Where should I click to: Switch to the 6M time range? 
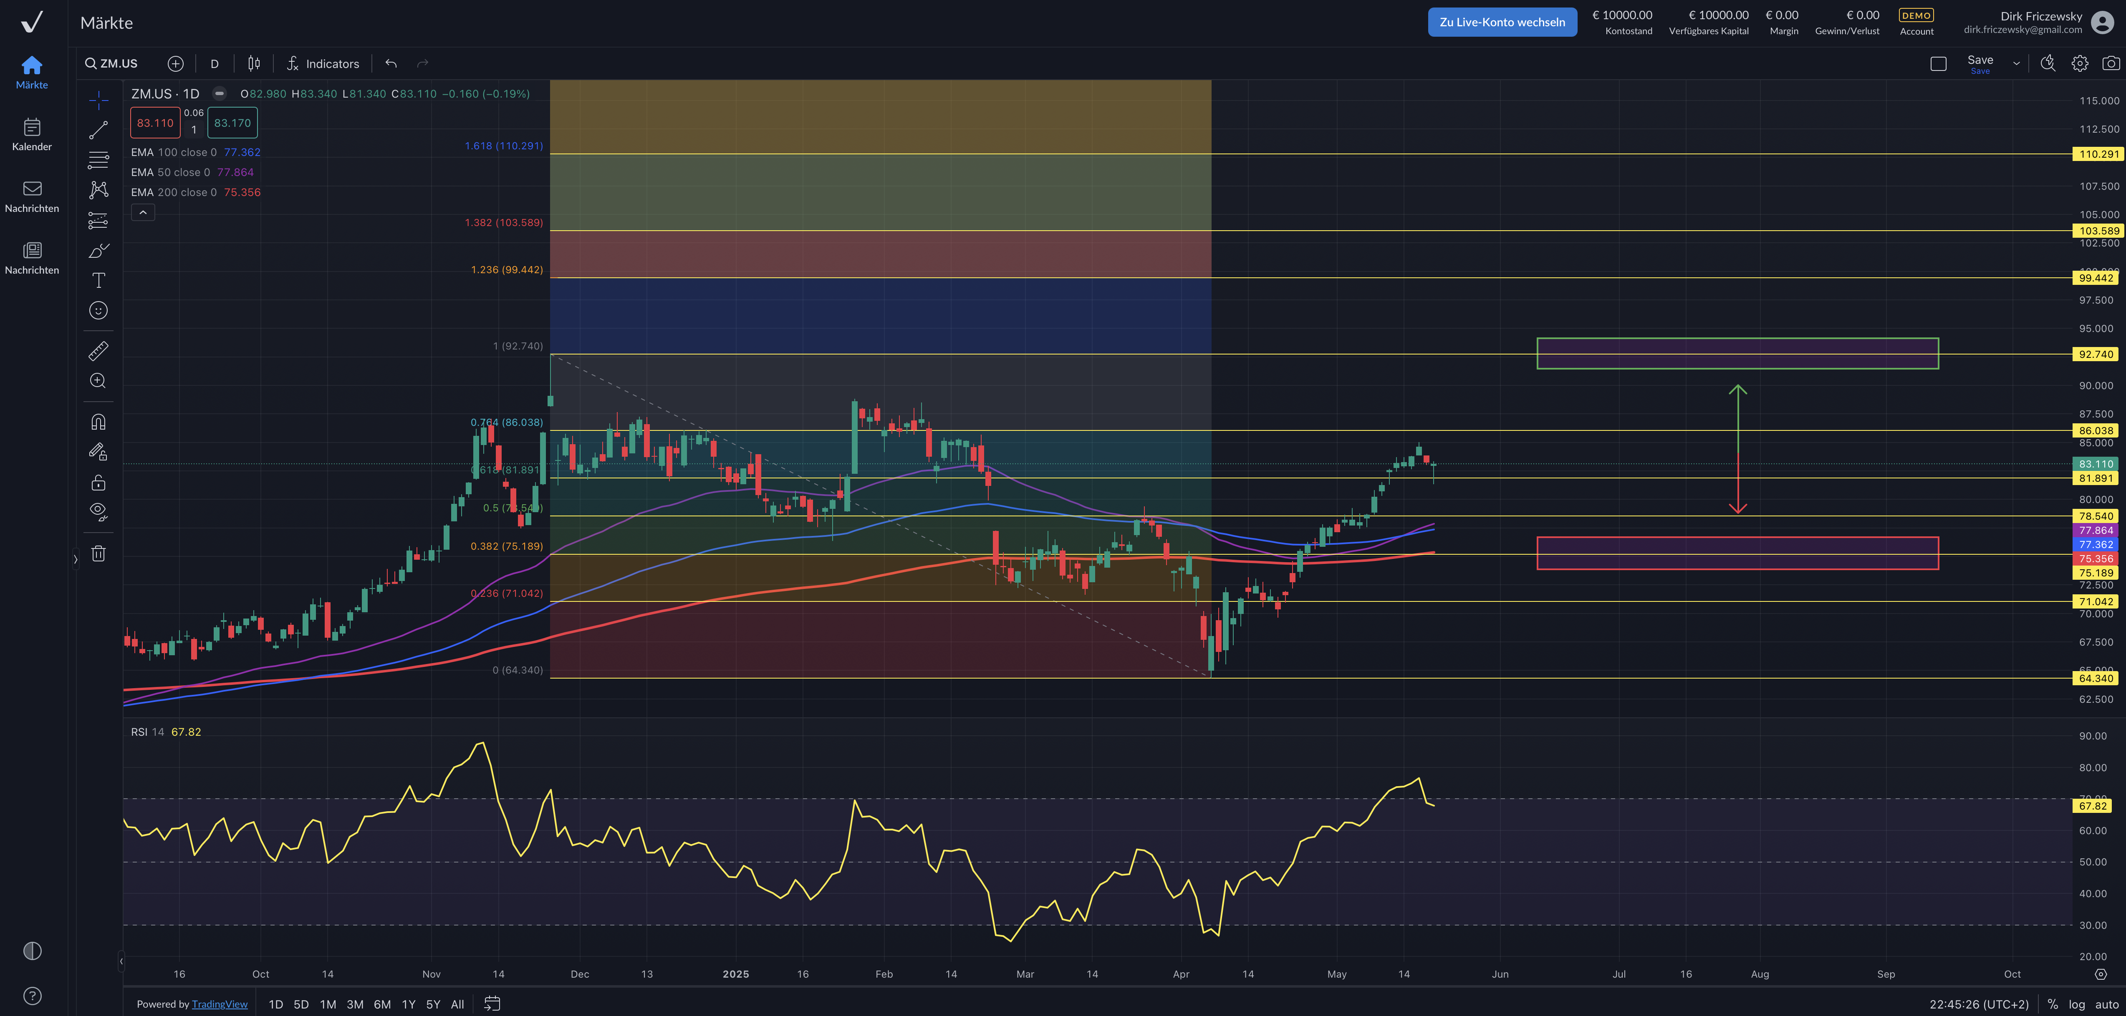coord(382,1003)
